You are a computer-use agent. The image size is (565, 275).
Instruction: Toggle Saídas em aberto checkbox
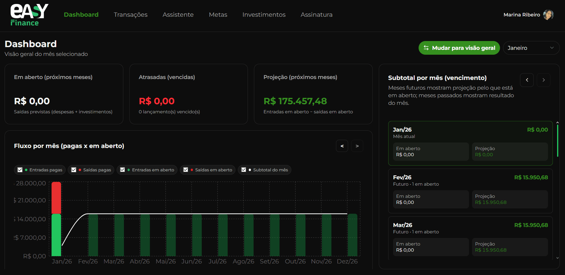186,170
